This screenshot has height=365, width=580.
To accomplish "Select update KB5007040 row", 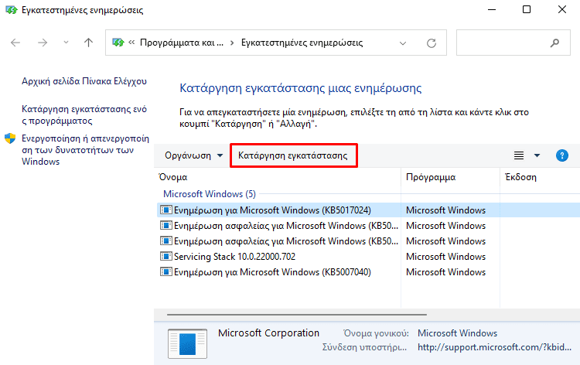I will (368, 272).
